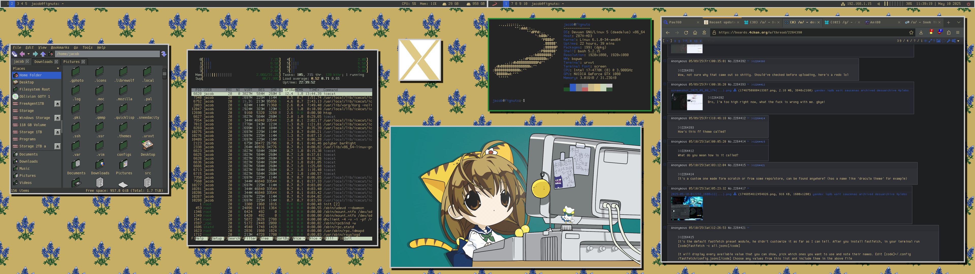The image size is (975, 274).
Task: Reload the page in the browser
Action: pos(686,32)
